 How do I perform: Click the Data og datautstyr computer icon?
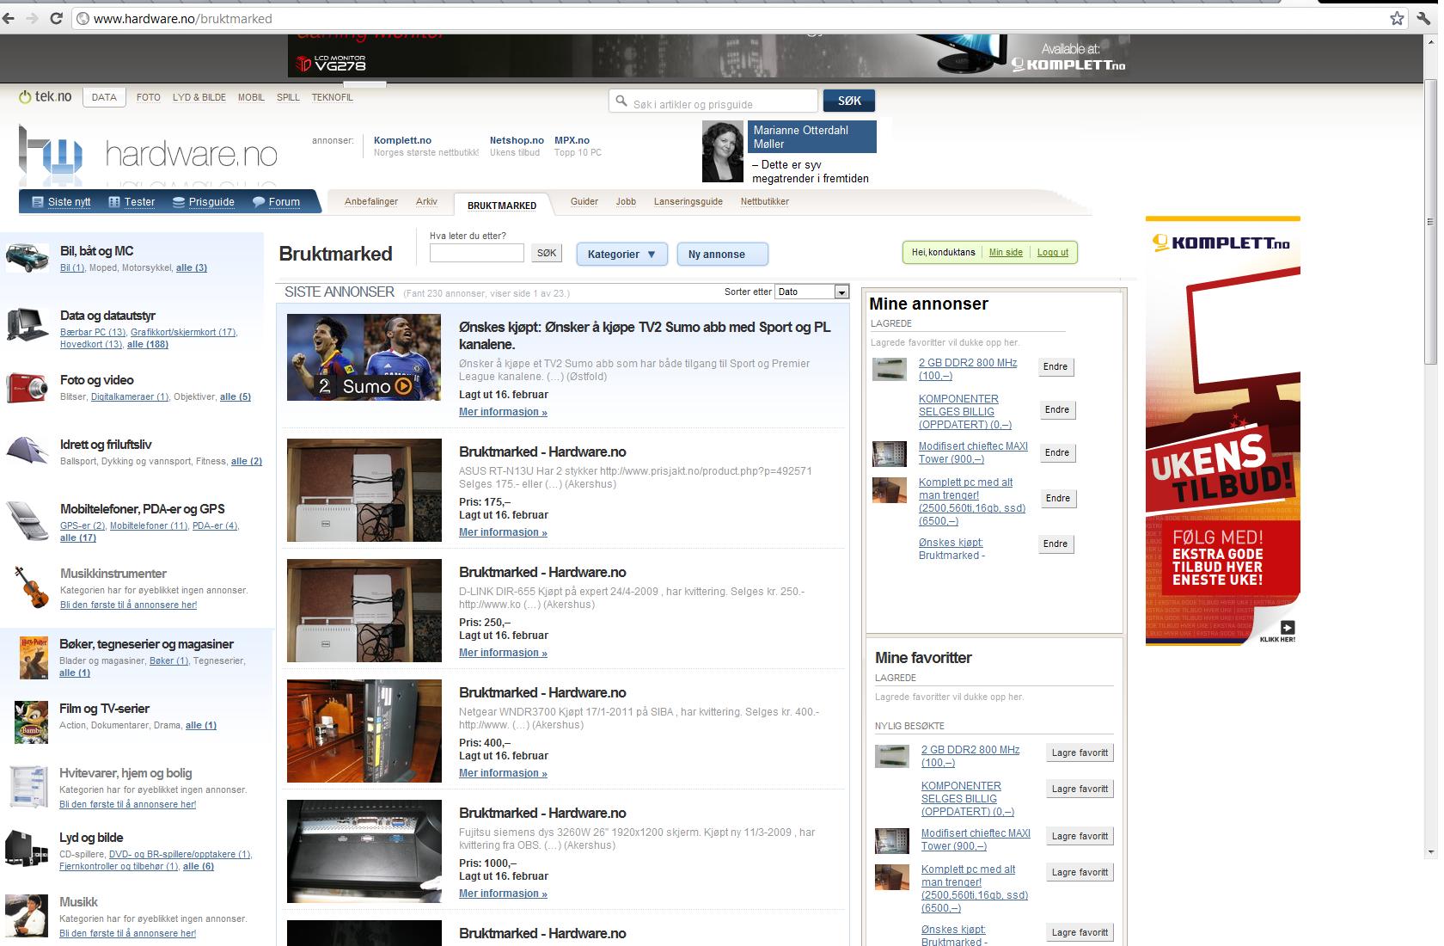pos(28,325)
